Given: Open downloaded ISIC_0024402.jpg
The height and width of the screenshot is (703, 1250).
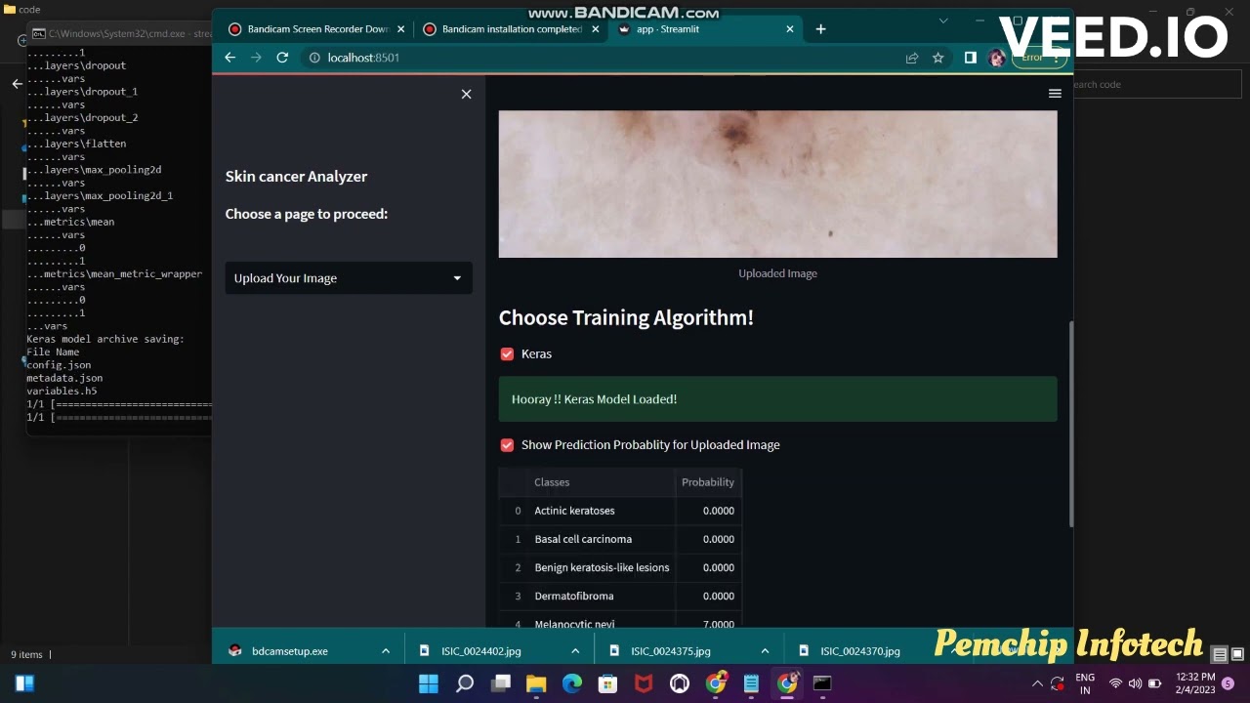Looking at the screenshot, I should click(x=480, y=651).
